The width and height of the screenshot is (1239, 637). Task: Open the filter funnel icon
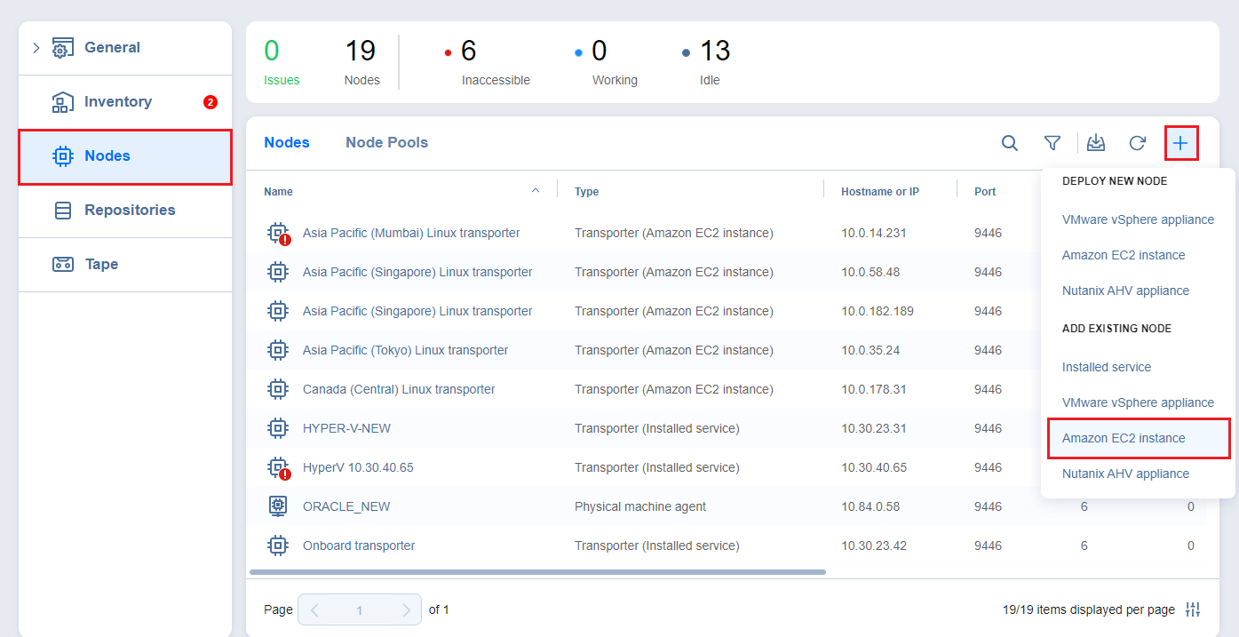pos(1052,143)
